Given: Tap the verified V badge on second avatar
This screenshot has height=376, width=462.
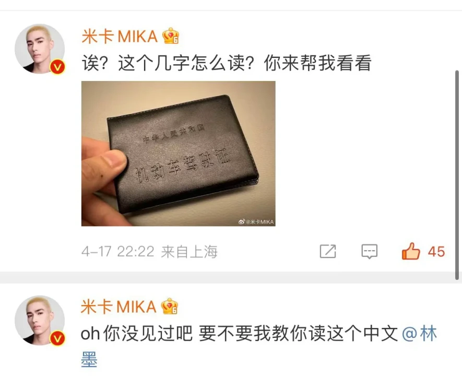Looking at the screenshot, I should pyautogui.click(x=57, y=338).
